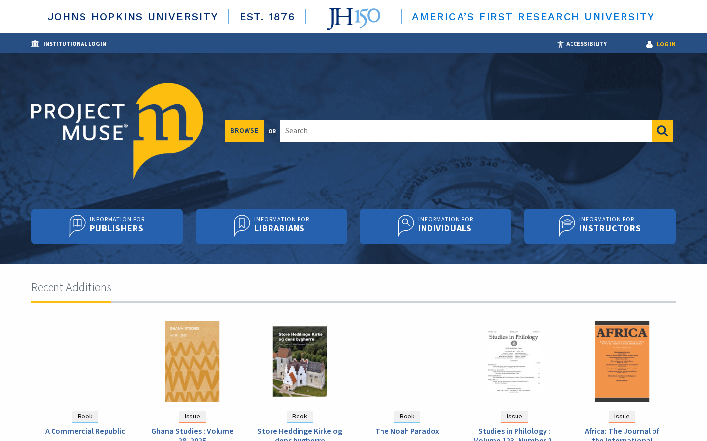Click Book label above The Noah Paradox
Viewport: 707px width, 441px height.
407,416
